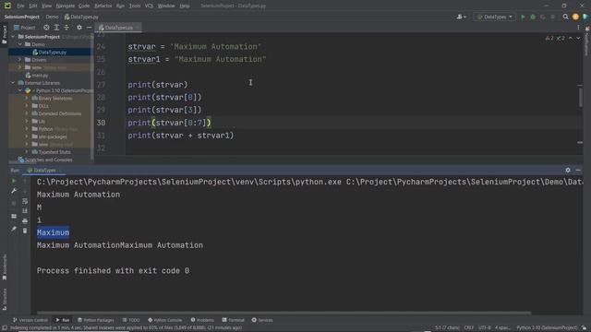Select DataTypes.py in Project tree
Image resolution: width=591 pixels, height=332 pixels.
pyautogui.click(x=50, y=52)
